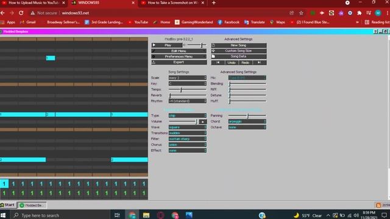Reload the current page
The image size is (390, 219).
click(21, 13)
